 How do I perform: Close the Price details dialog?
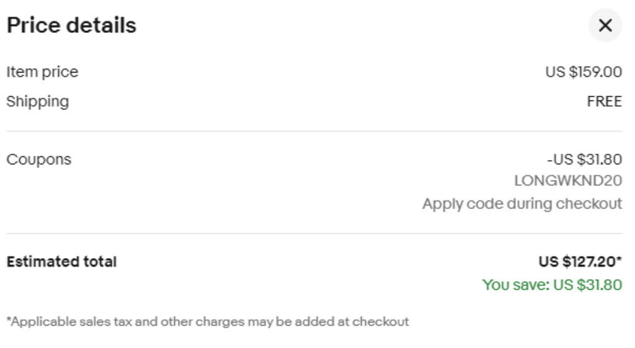pyautogui.click(x=605, y=26)
